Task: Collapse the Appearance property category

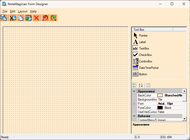Action: coord(134,91)
